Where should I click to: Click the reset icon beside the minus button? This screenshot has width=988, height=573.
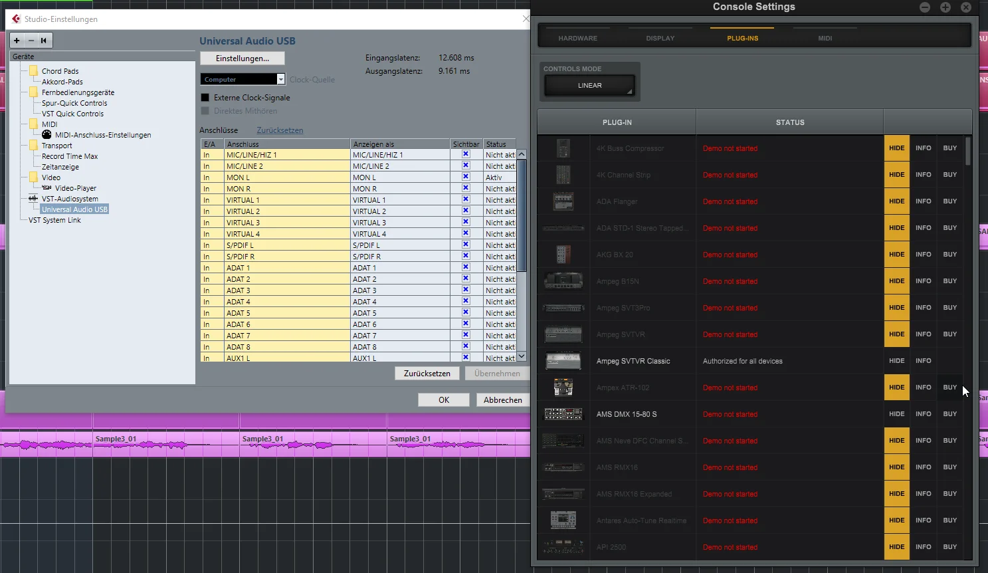tap(44, 41)
